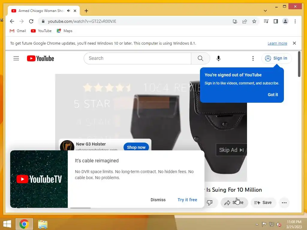
Task: Open Windows Start button
Action: pos(7,224)
